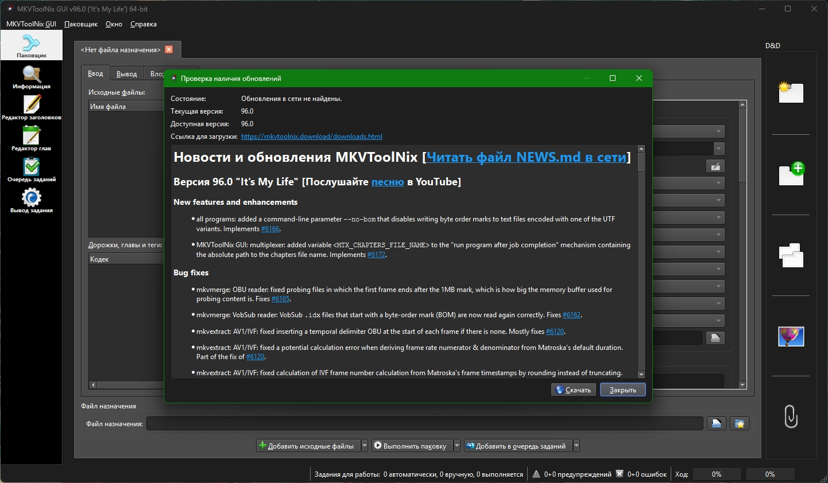
Task: Open the Паковщик tool in the sidebar
Action: click(x=32, y=45)
